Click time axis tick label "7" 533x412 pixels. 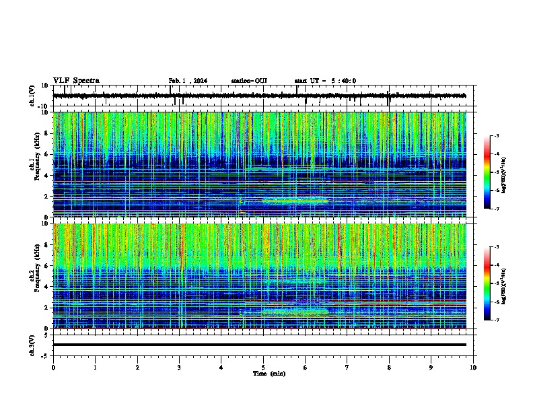[347, 368]
